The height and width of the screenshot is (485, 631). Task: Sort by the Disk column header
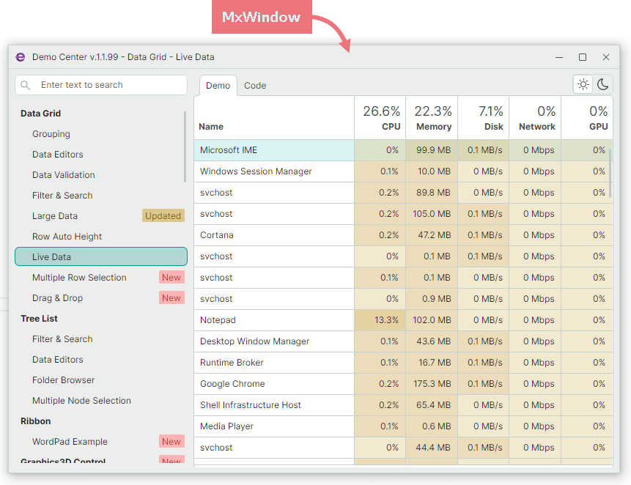(x=483, y=118)
